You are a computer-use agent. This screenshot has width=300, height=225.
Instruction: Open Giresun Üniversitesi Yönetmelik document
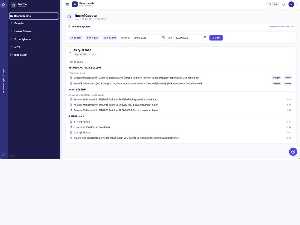click(x=136, y=78)
